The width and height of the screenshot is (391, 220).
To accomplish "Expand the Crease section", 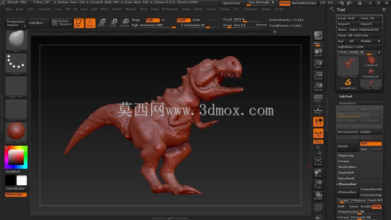I will pos(343,161).
